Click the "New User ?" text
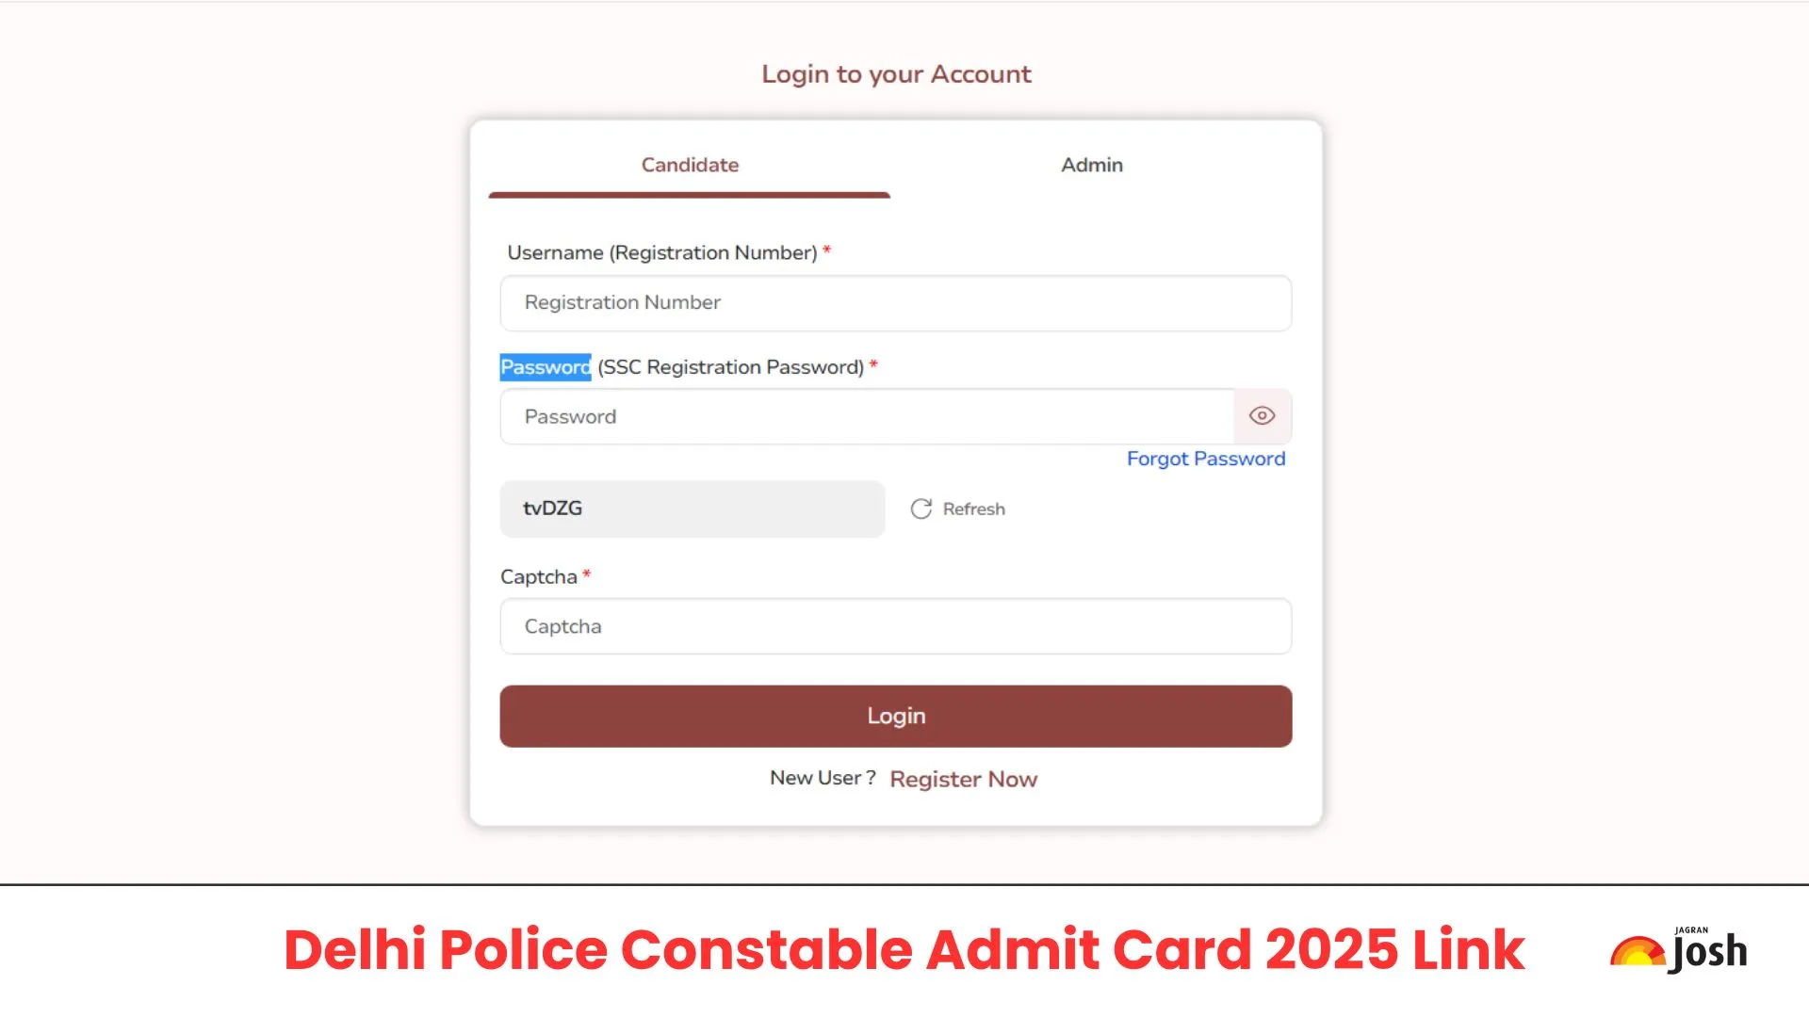The image size is (1809, 1017). pos(822,778)
